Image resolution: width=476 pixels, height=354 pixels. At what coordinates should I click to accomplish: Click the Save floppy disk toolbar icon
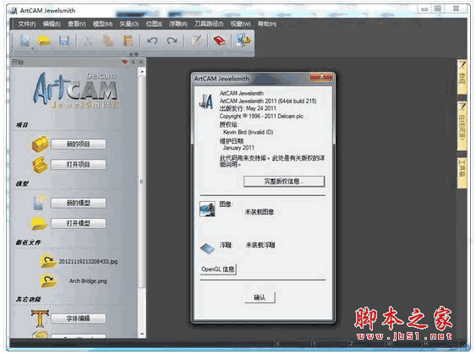(64, 41)
